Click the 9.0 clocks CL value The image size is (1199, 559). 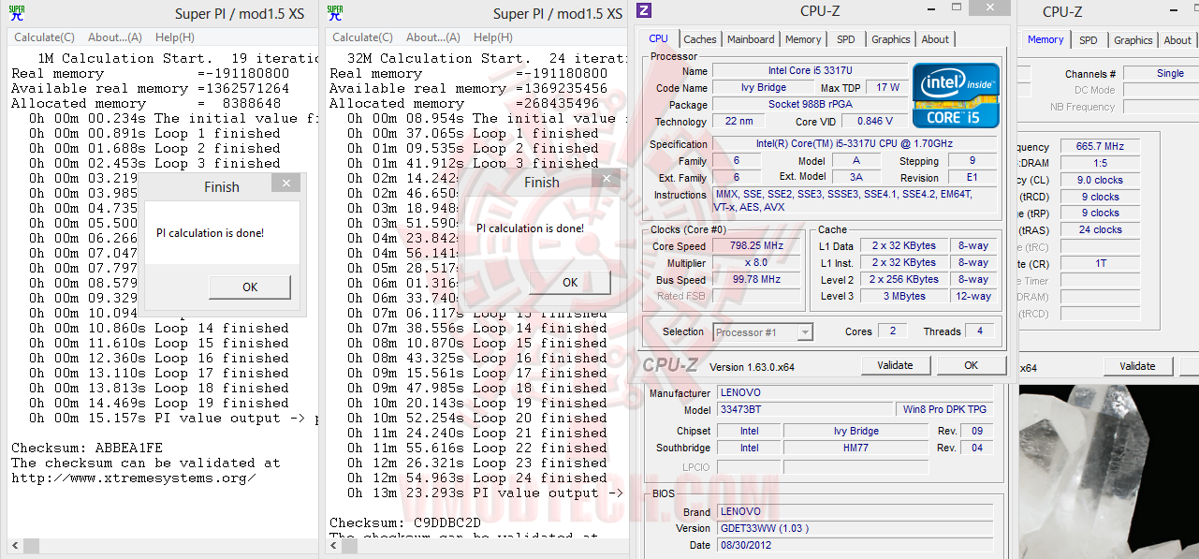1100,180
